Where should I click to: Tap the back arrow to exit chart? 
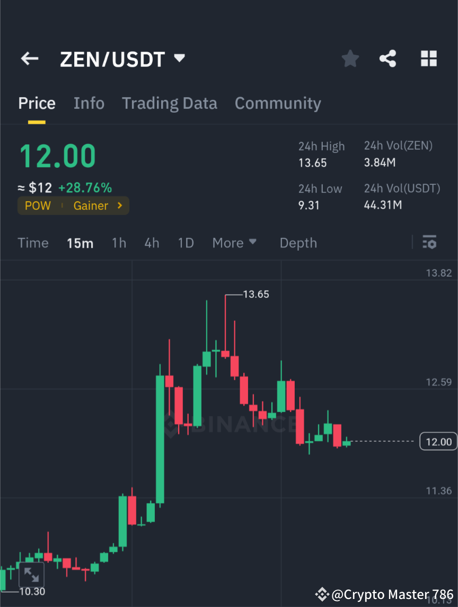click(x=29, y=58)
